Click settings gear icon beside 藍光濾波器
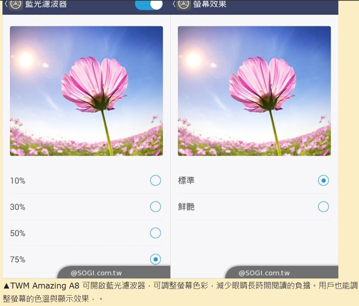Image resolution: width=359 pixels, height=306 pixels. 15,5
